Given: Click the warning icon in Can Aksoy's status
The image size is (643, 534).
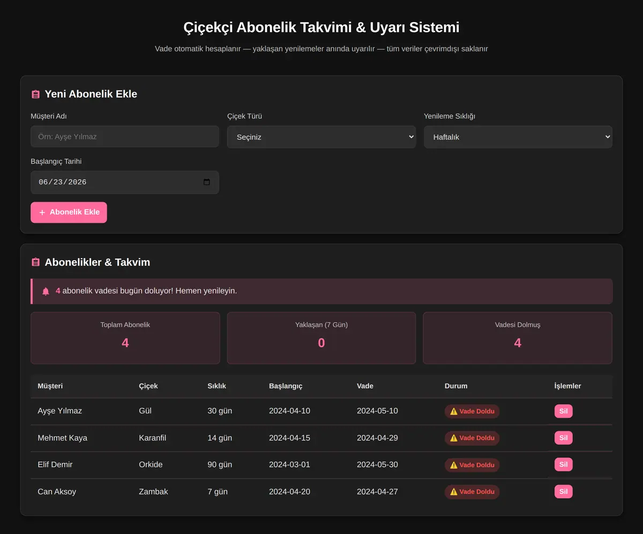Looking at the screenshot, I should point(454,492).
